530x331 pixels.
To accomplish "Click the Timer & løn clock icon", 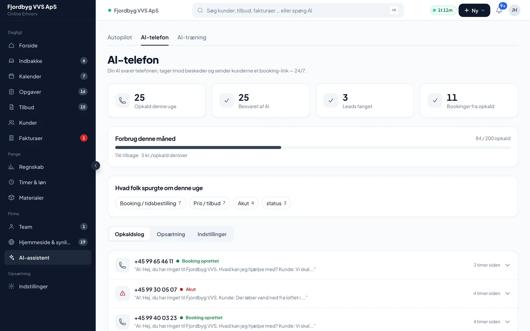I will [11, 182].
